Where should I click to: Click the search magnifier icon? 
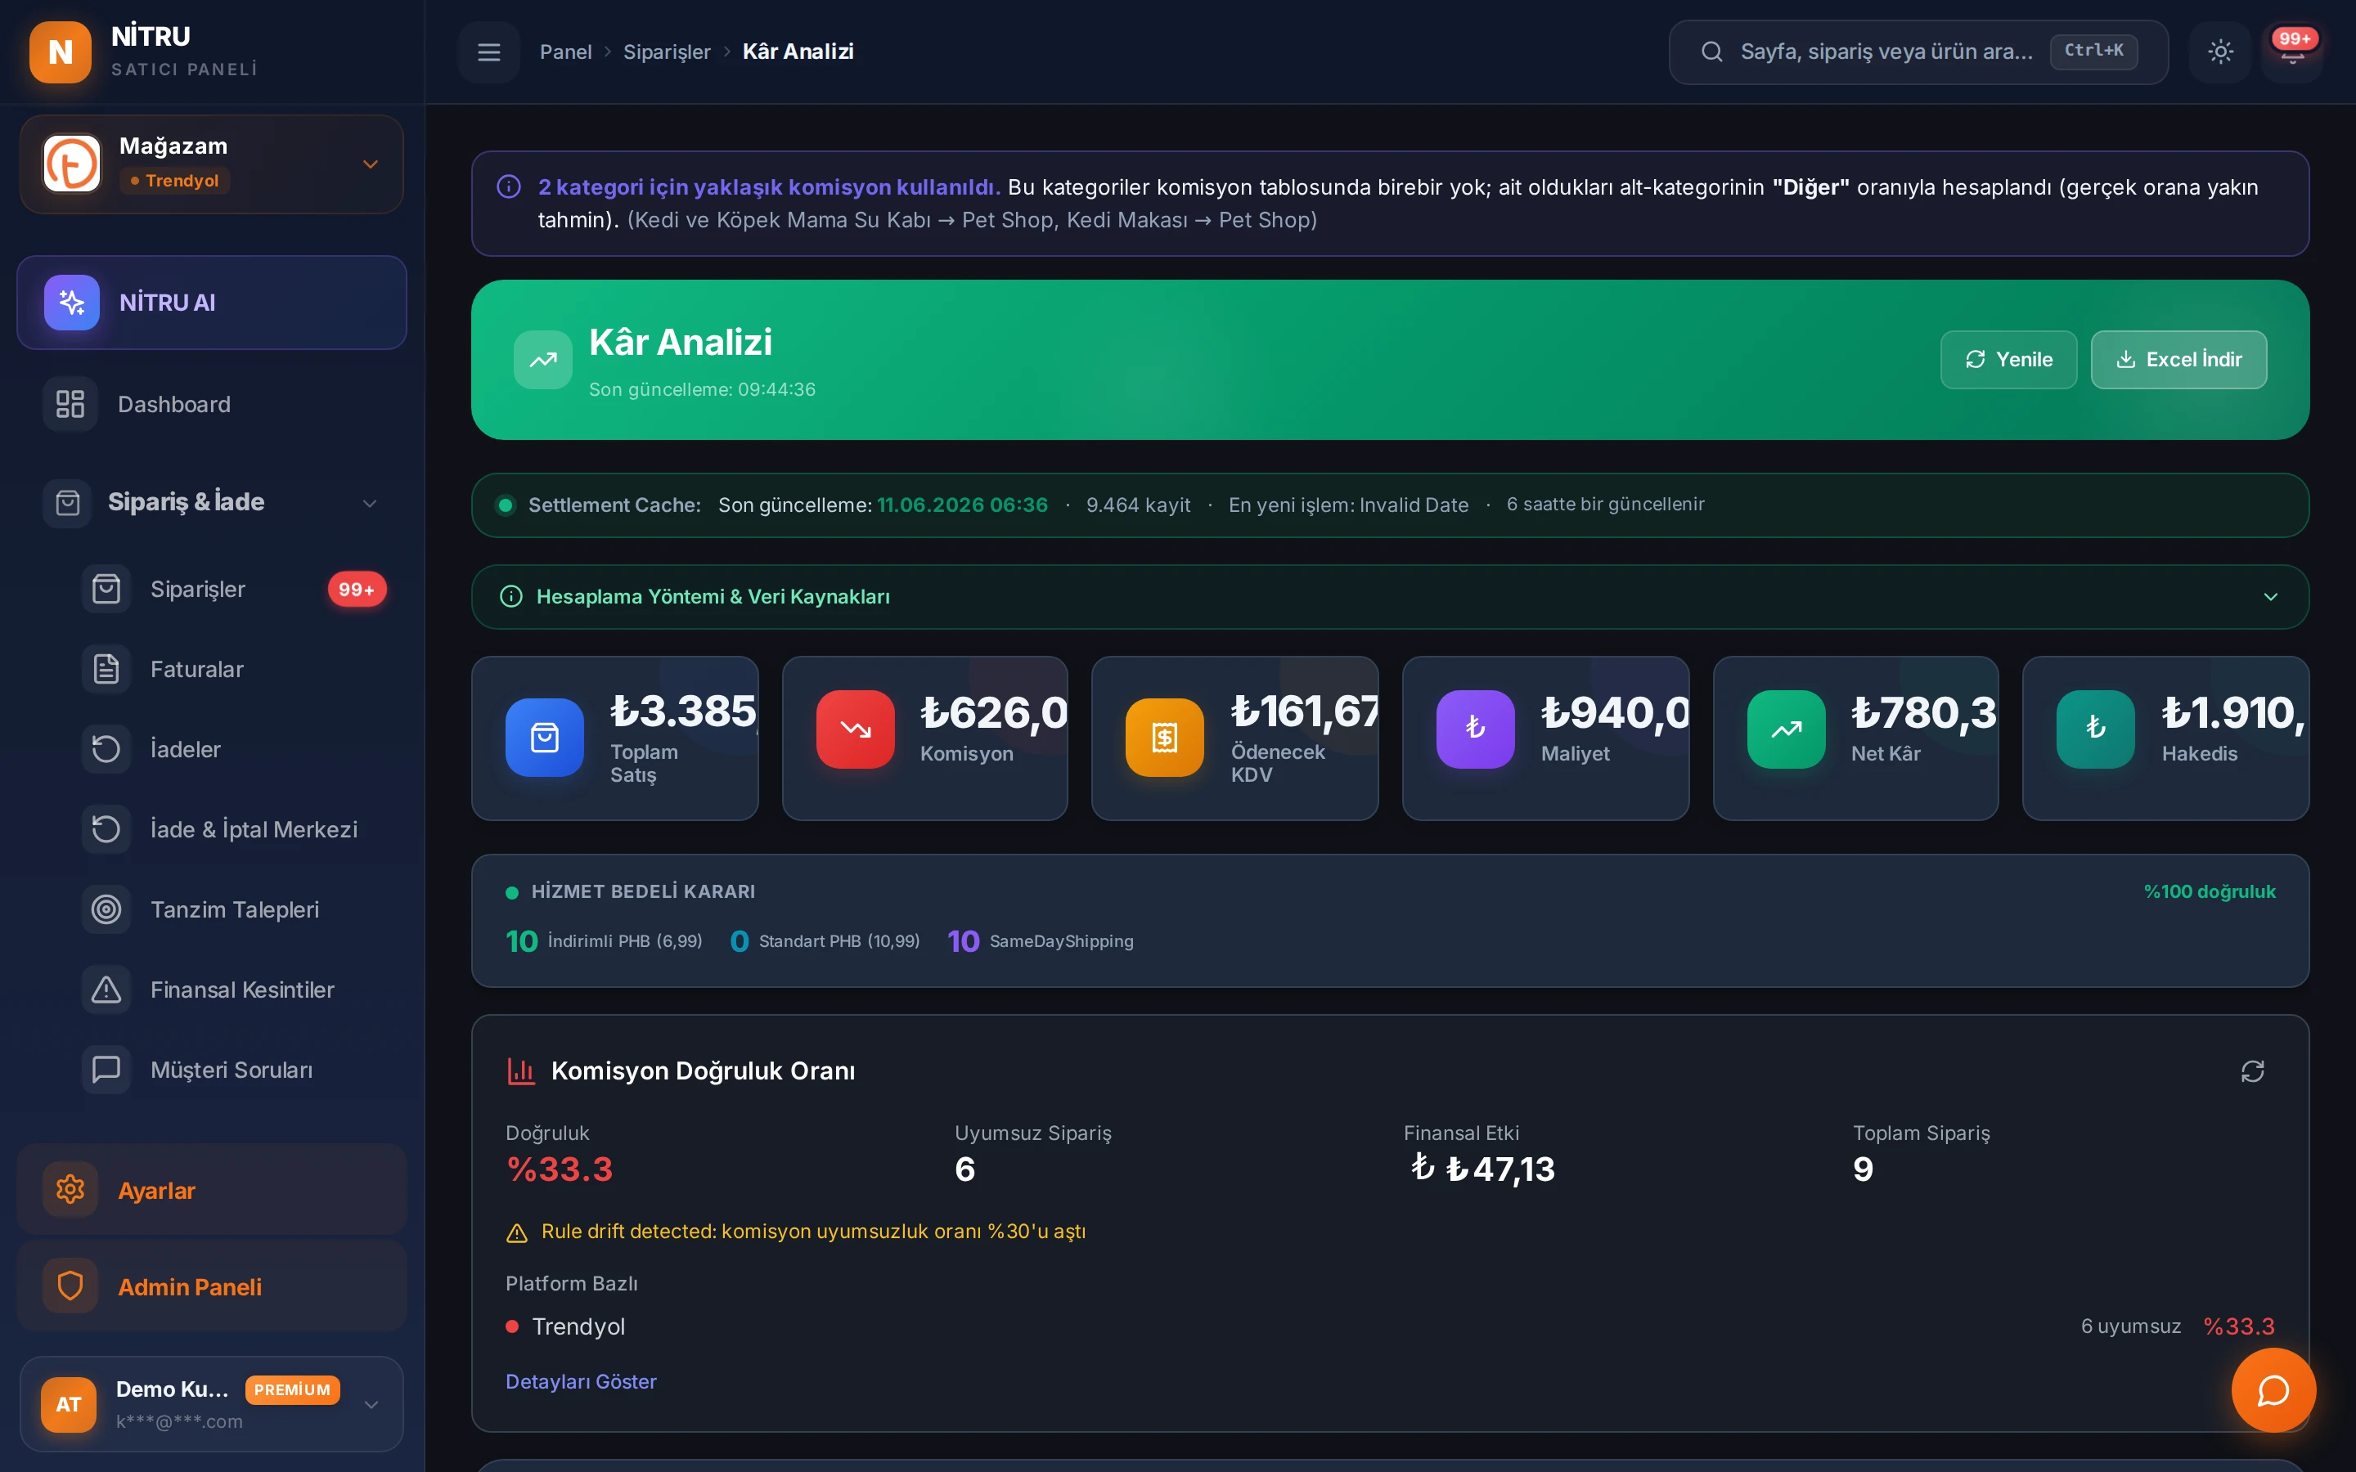(x=1711, y=52)
